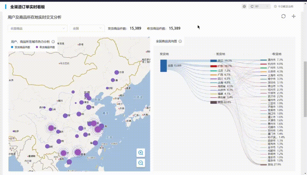Click the 今日截至当前 time range label
This screenshot has width=307, height=175.
[x=286, y=6]
